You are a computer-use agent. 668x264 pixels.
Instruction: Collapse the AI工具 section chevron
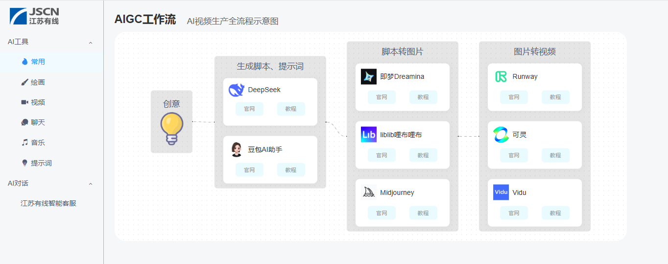click(x=91, y=43)
